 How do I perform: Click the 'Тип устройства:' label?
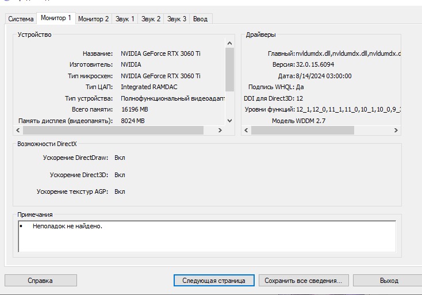point(89,98)
